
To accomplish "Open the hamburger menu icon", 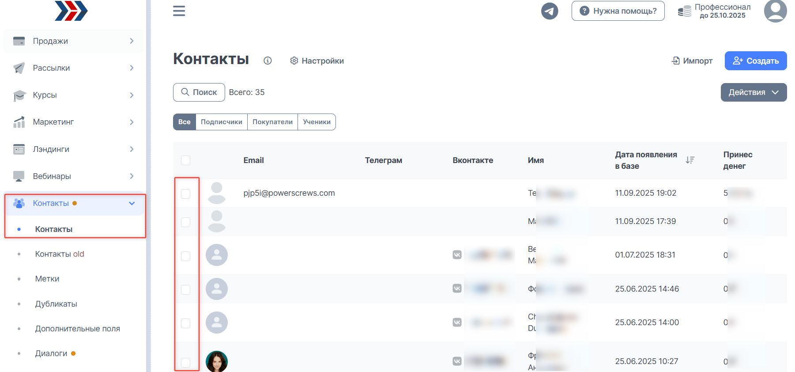I will [179, 11].
